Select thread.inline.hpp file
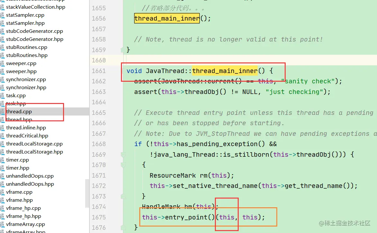This screenshot has width=377, height=233. point(26,128)
